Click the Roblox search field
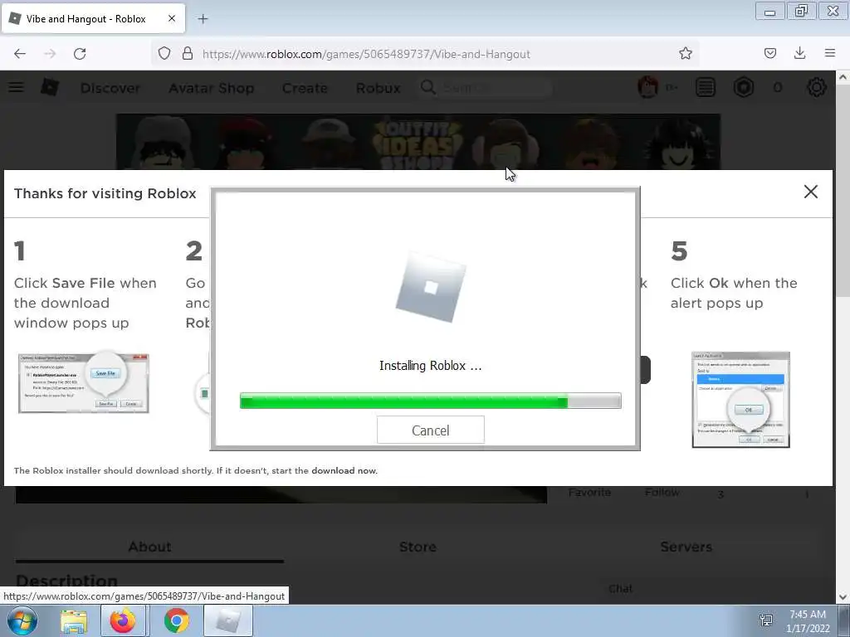This screenshot has height=637, width=850. (485, 88)
